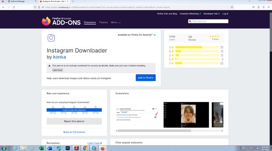Open the second screenshot with portrait photo

(186, 115)
